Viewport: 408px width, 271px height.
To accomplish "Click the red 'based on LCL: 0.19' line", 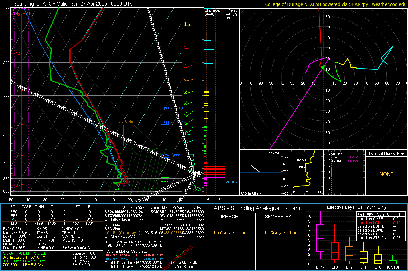I will pos(379,223).
